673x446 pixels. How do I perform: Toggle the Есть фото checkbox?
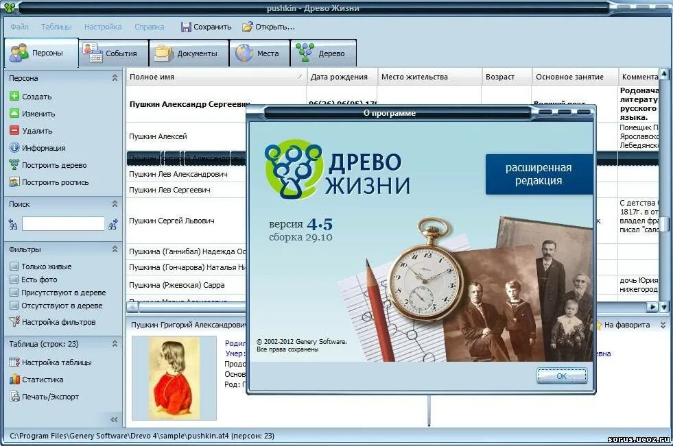[x=14, y=280]
